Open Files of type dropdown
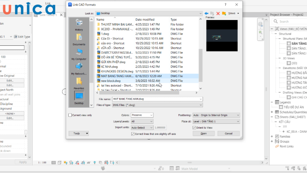 200,105
